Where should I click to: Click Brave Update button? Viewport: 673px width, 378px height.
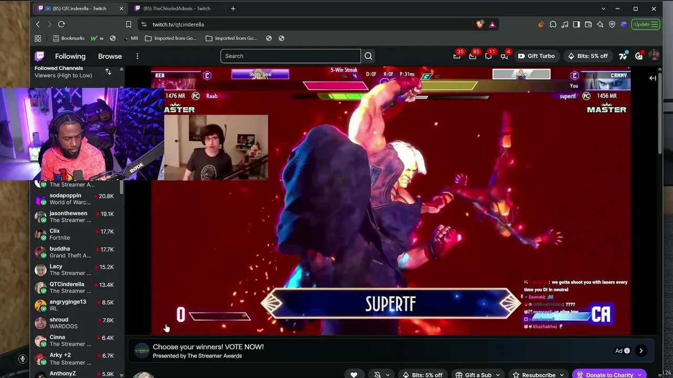pyautogui.click(x=646, y=24)
